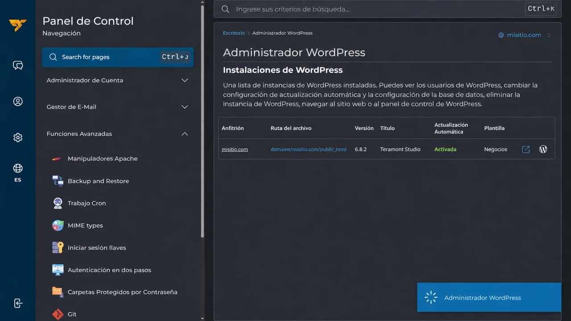Click the orange panel logo icon
The height and width of the screenshot is (321, 571).
coord(18,25)
